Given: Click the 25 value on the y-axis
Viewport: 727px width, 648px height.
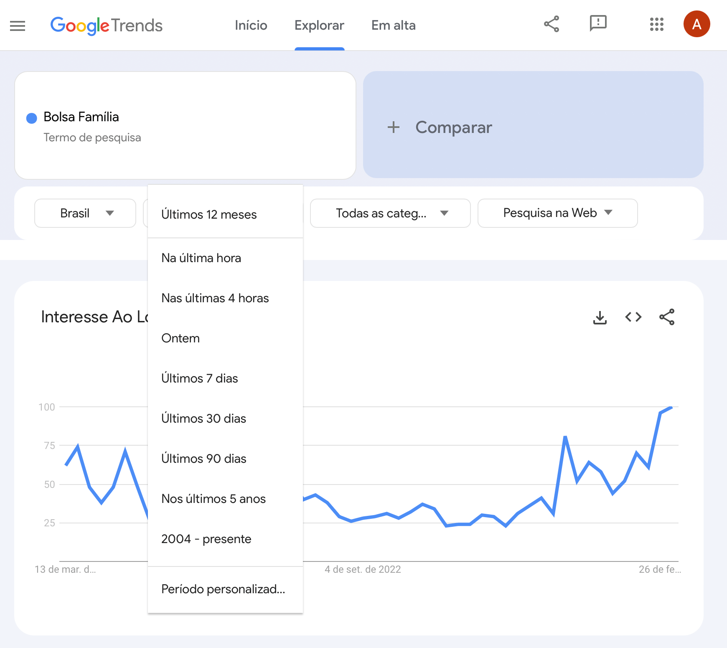Looking at the screenshot, I should [49, 523].
